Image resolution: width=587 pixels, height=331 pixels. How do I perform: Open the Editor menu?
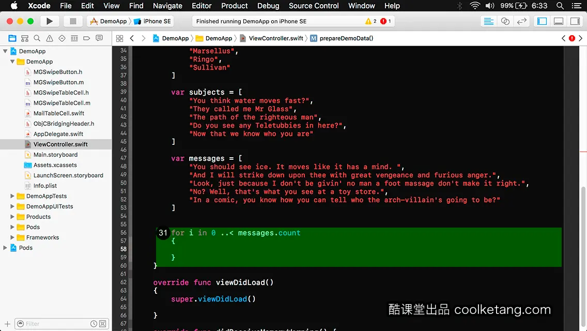point(202,6)
